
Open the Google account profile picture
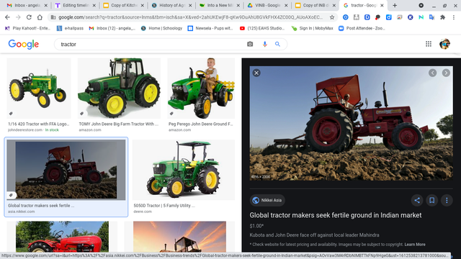coord(444,44)
